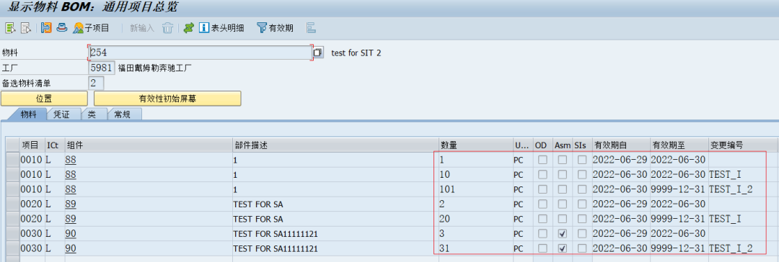Click the 工厂 field showing 5981

(102, 68)
